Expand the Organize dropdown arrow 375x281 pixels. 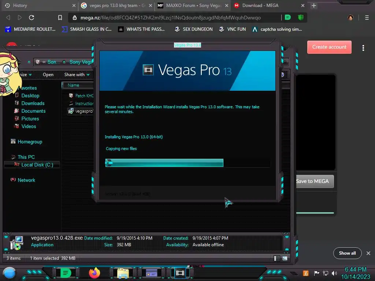[30, 75]
